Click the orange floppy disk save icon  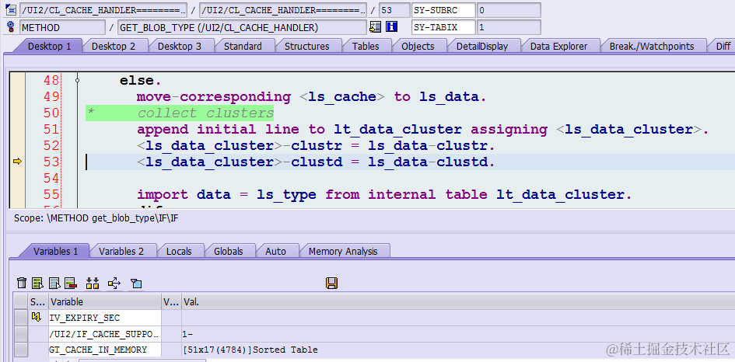coord(331,283)
